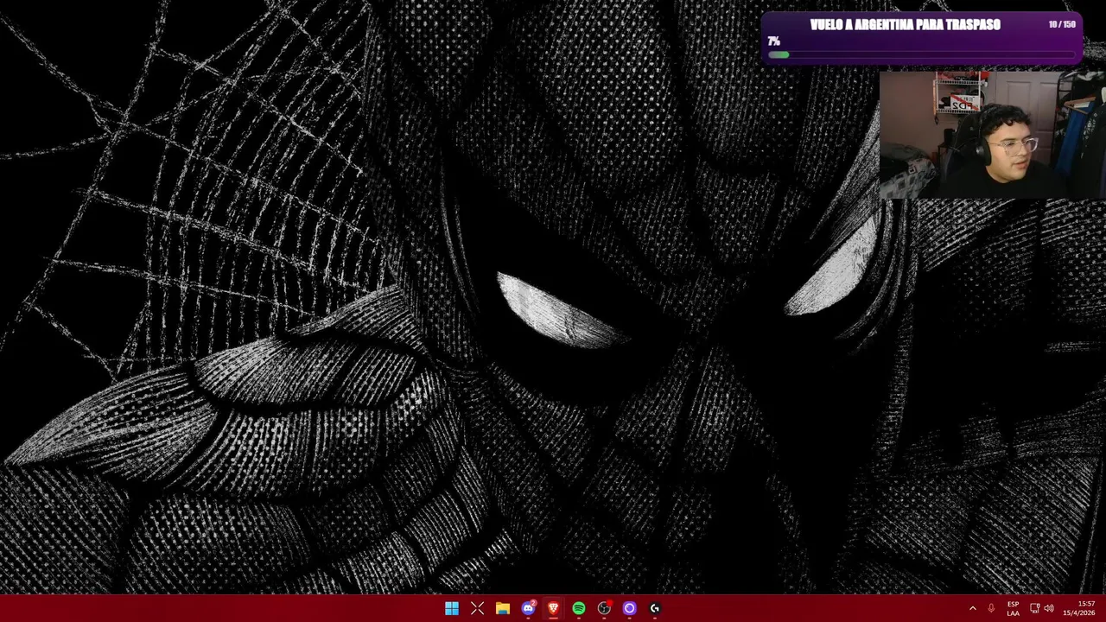
Task: Click the Vuelo a Argentina para traspaso title
Action: pos(906,25)
